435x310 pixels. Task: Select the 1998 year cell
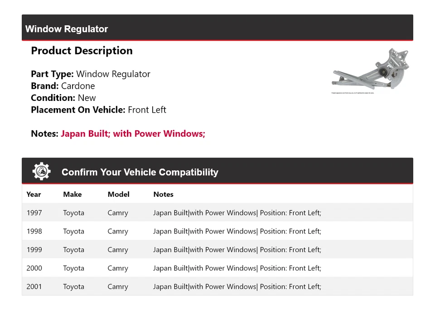34,231
